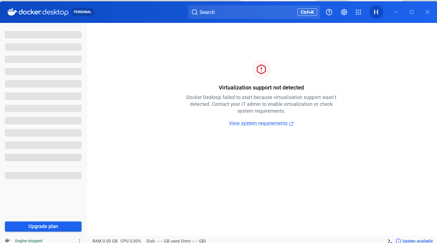Click the whale engine status icon
The height and width of the screenshot is (243, 437).
8,240
